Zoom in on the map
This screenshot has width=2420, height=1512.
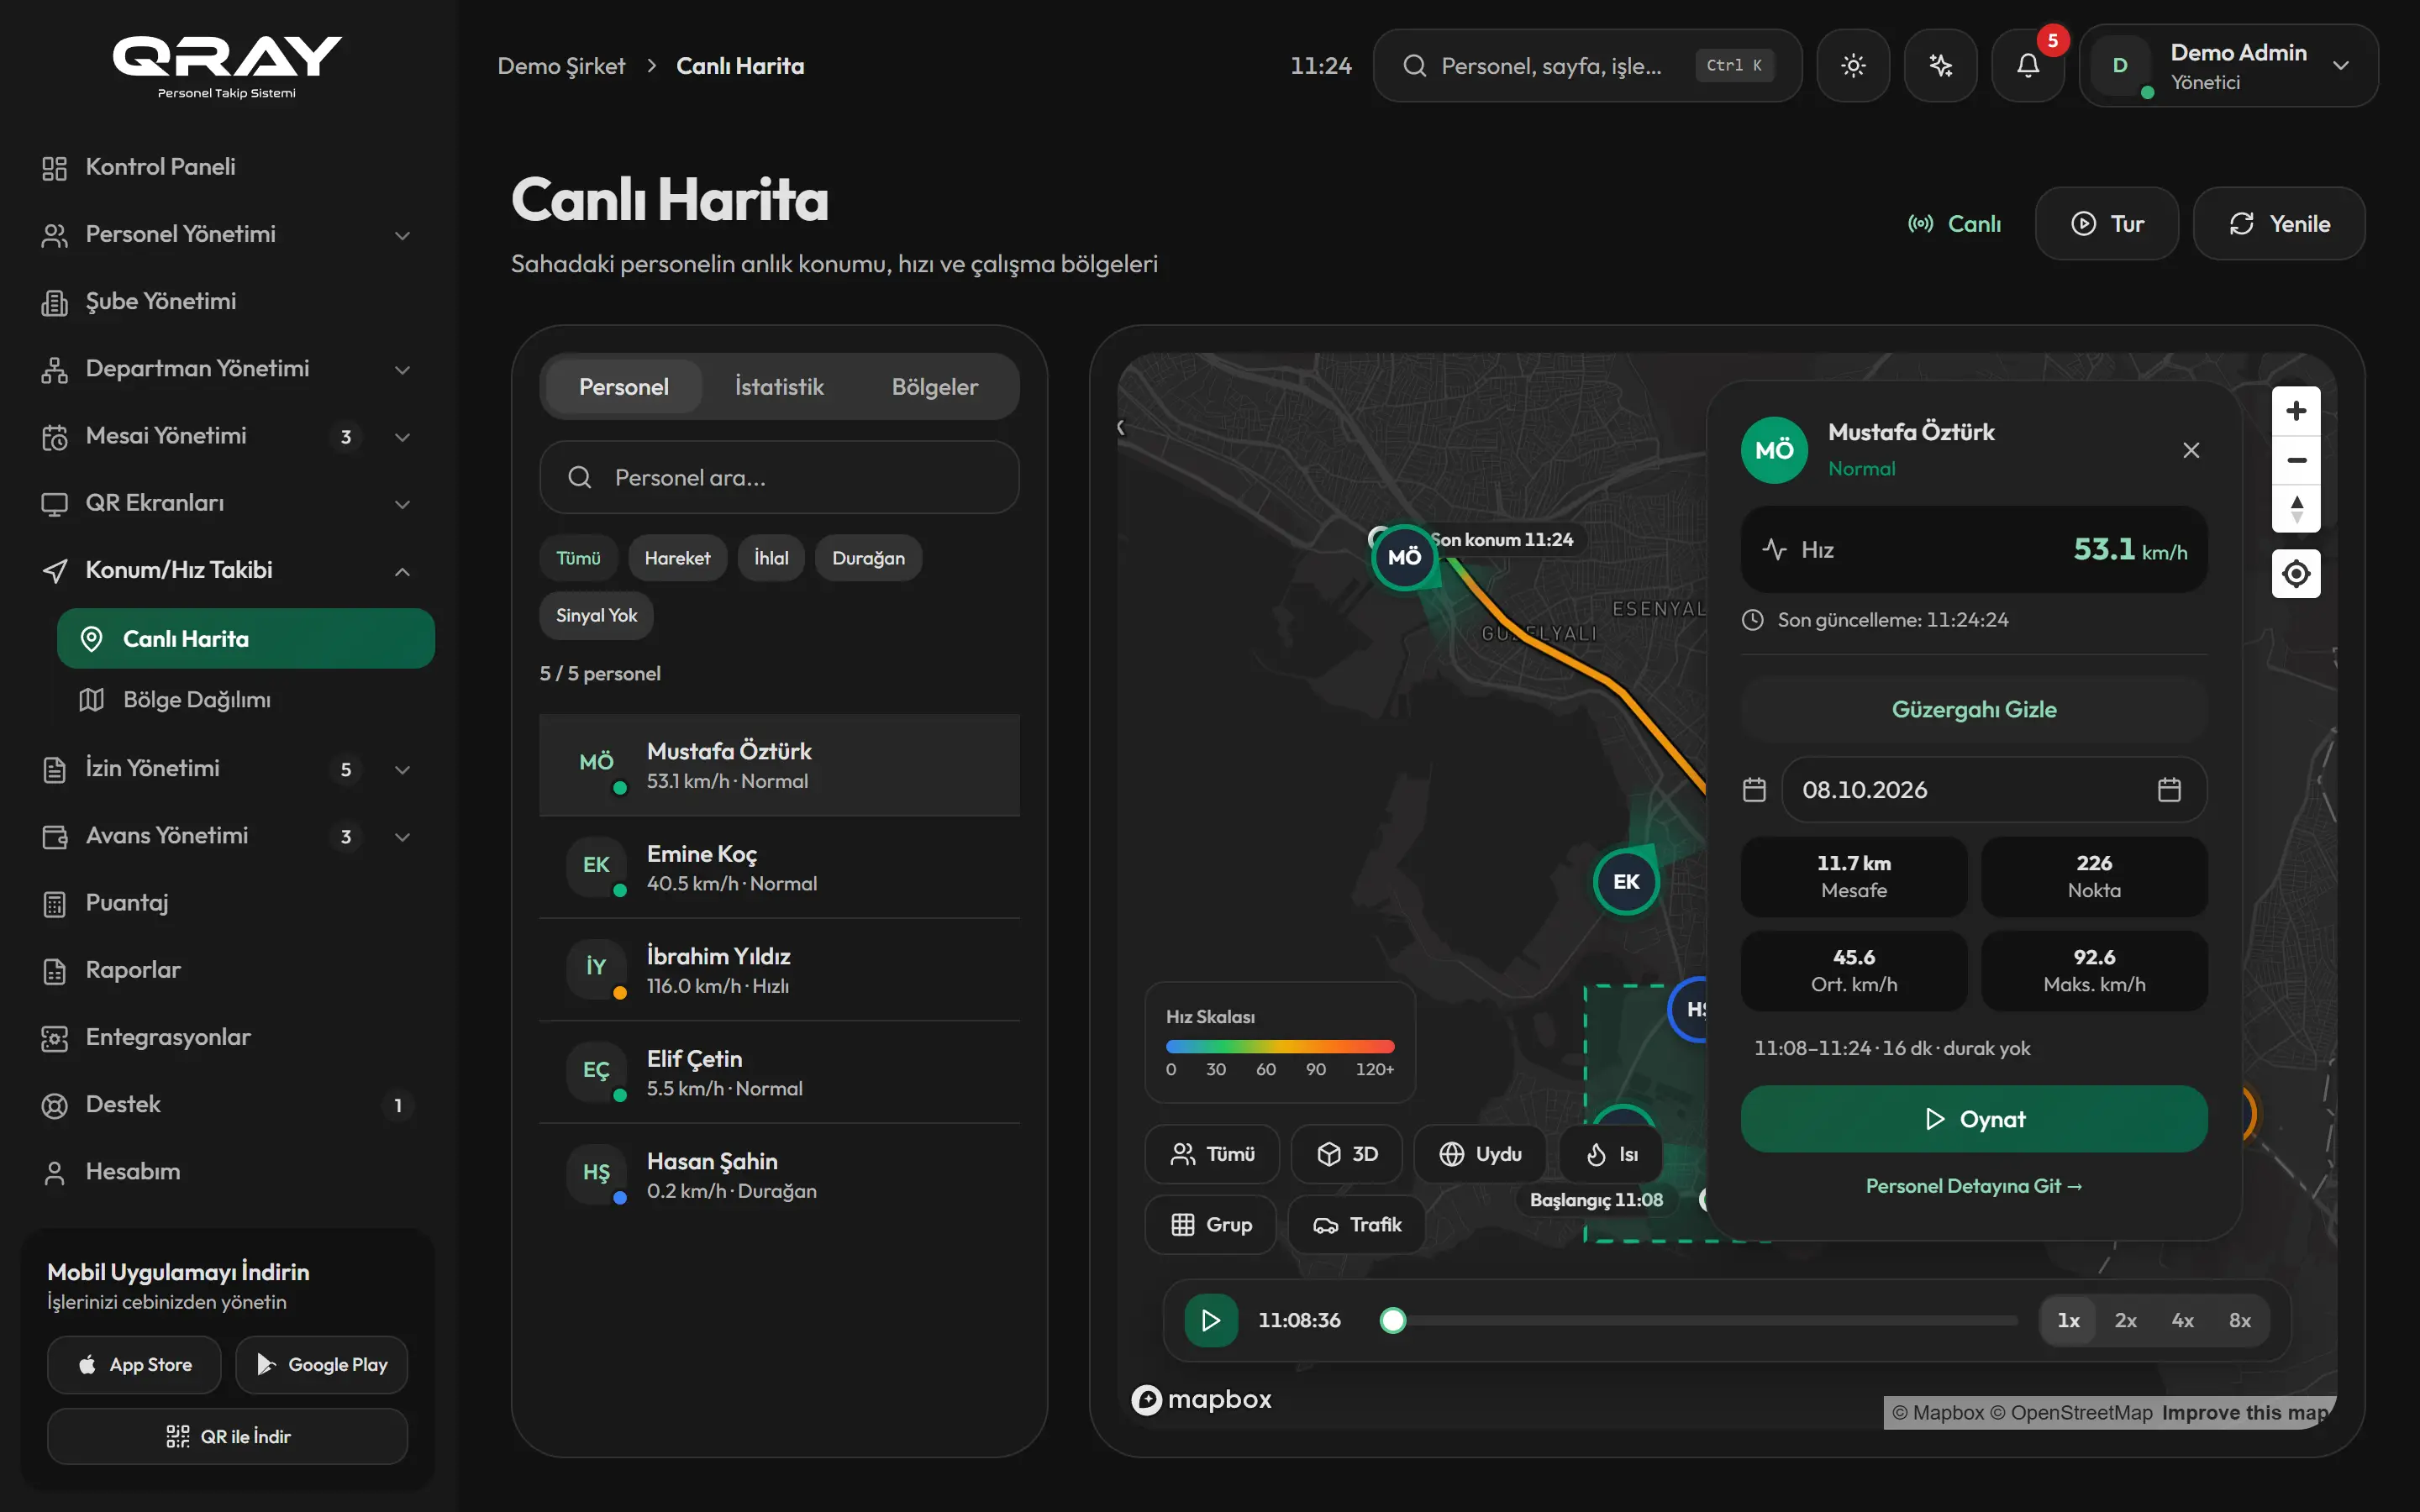(2296, 411)
